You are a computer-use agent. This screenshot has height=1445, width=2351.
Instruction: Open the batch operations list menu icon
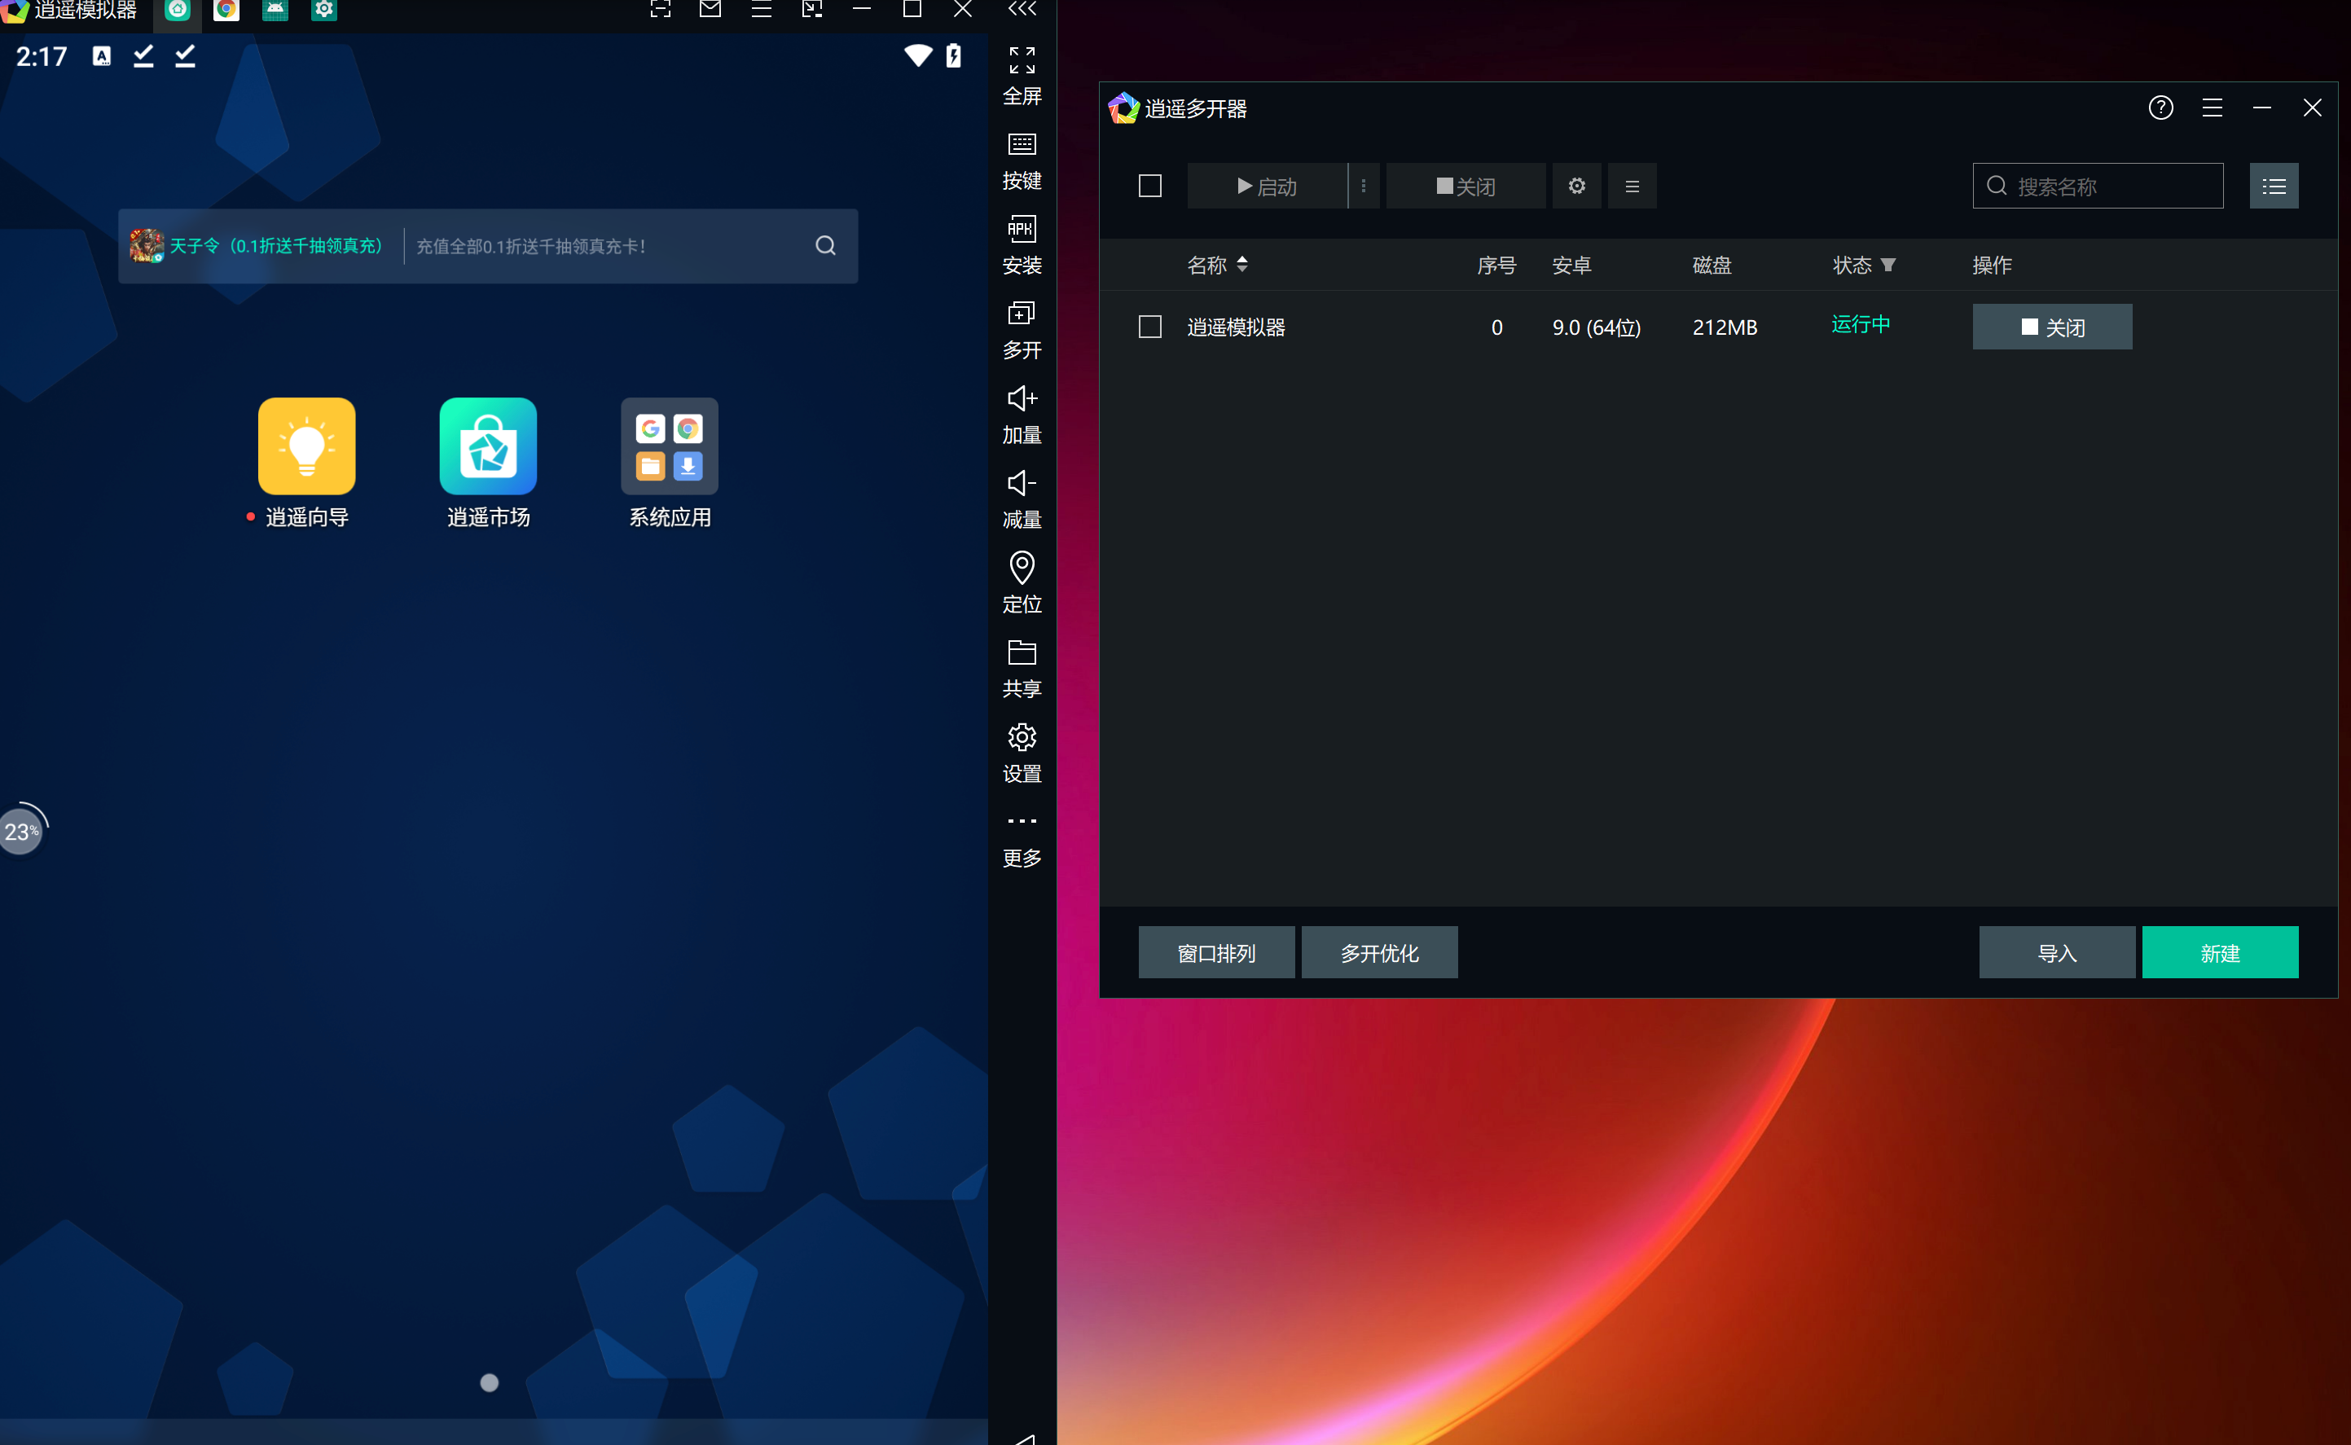pos(1633,187)
